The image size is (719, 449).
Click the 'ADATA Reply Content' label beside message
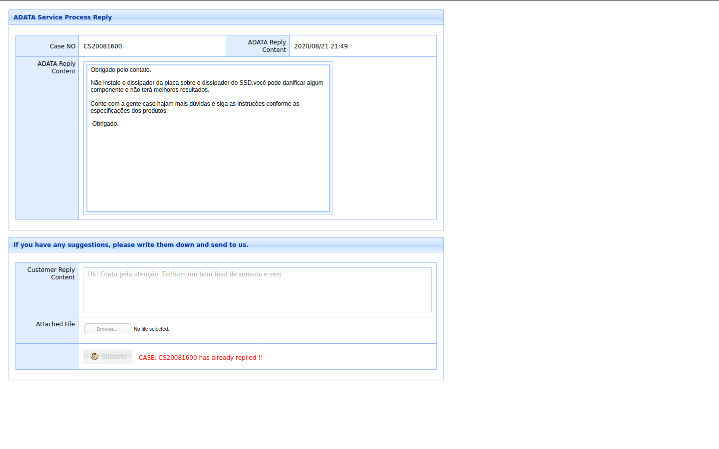click(x=56, y=67)
